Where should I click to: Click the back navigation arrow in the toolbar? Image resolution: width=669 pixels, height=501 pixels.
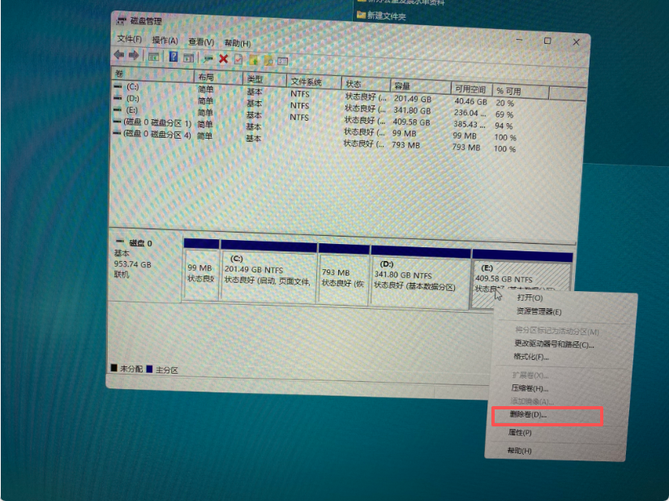118,57
